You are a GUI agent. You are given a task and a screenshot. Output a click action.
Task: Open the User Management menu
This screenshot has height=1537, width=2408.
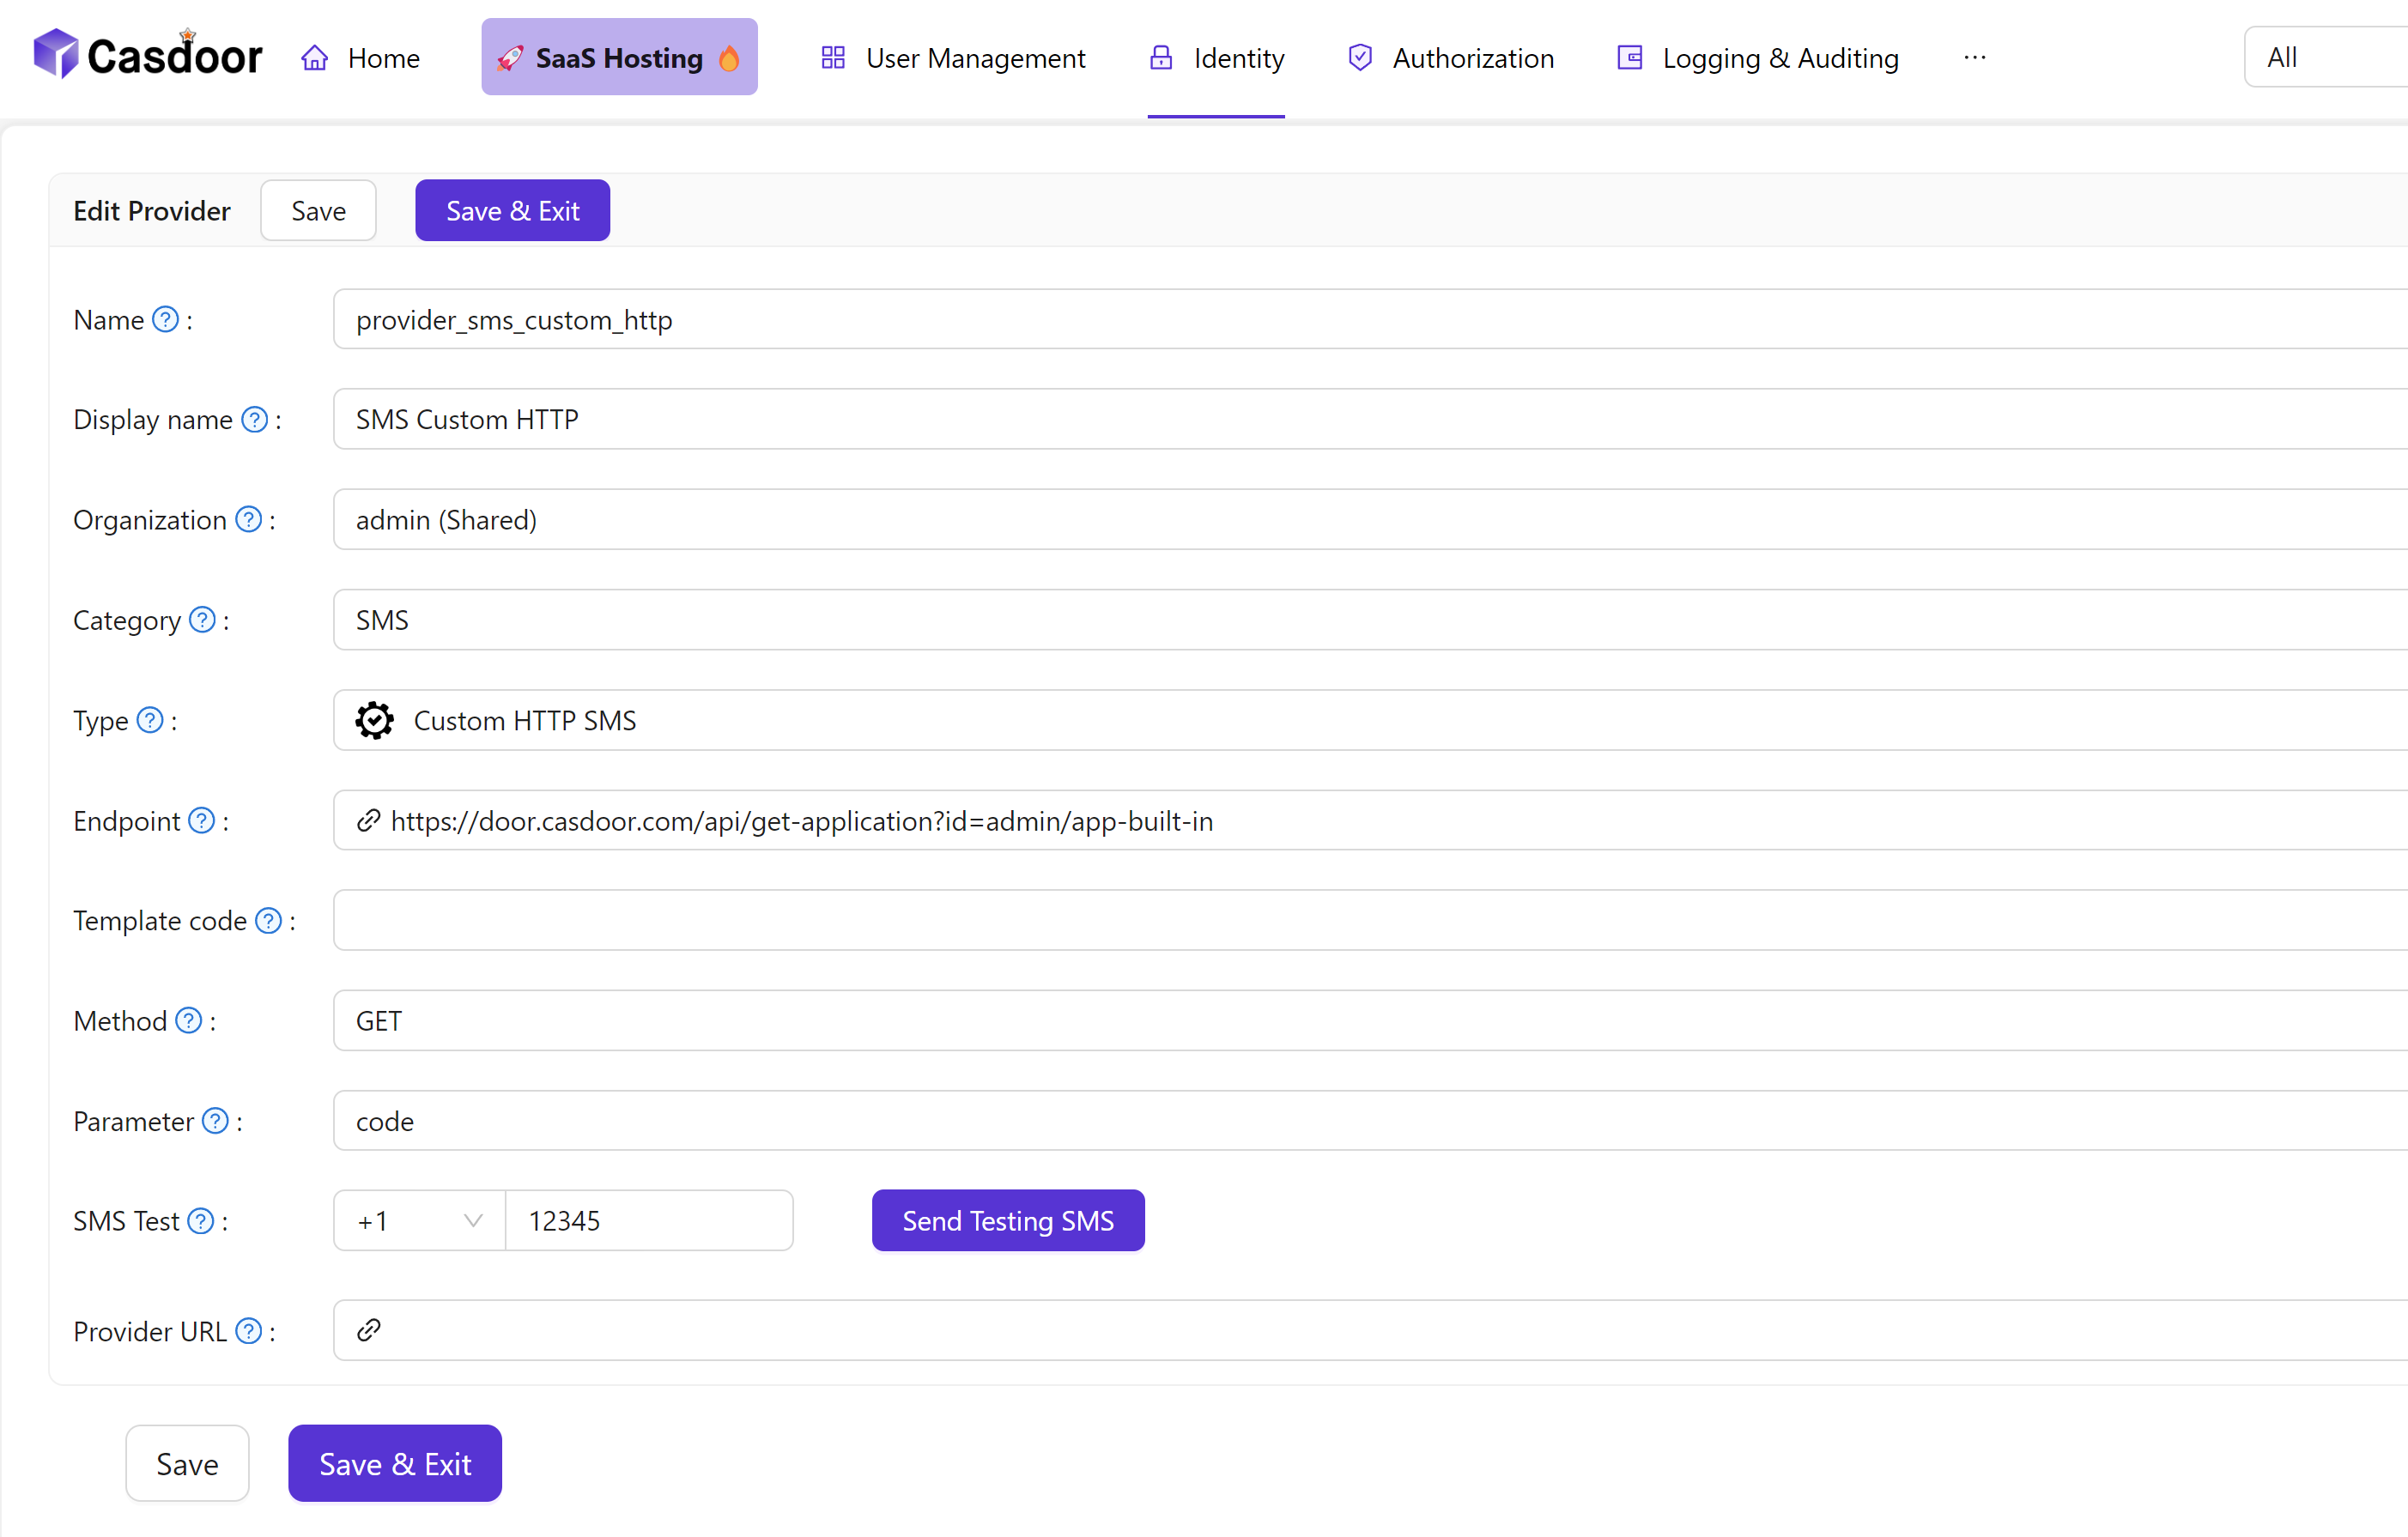pyautogui.click(x=953, y=58)
